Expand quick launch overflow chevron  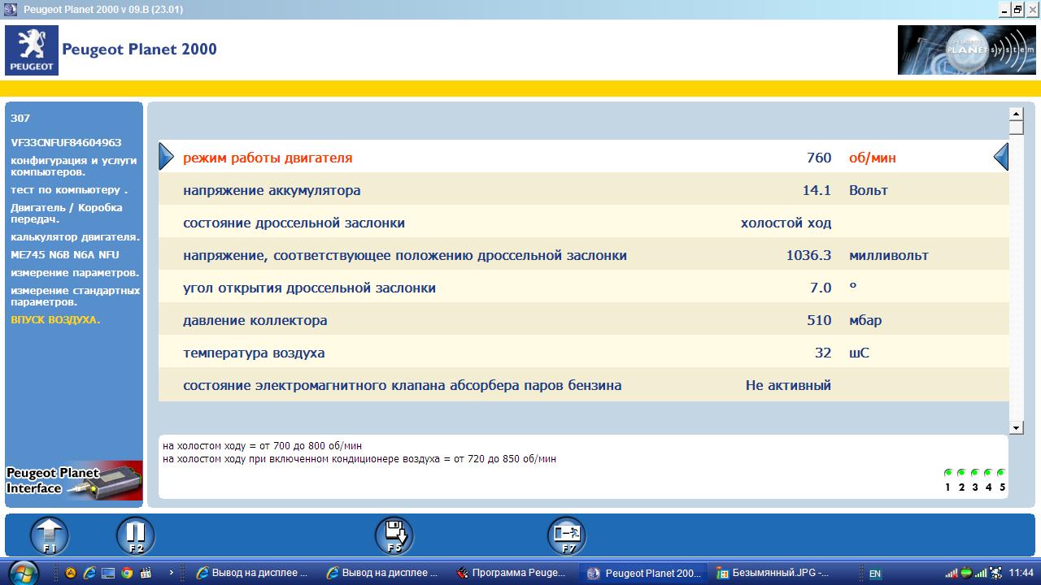(x=171, y=573)
